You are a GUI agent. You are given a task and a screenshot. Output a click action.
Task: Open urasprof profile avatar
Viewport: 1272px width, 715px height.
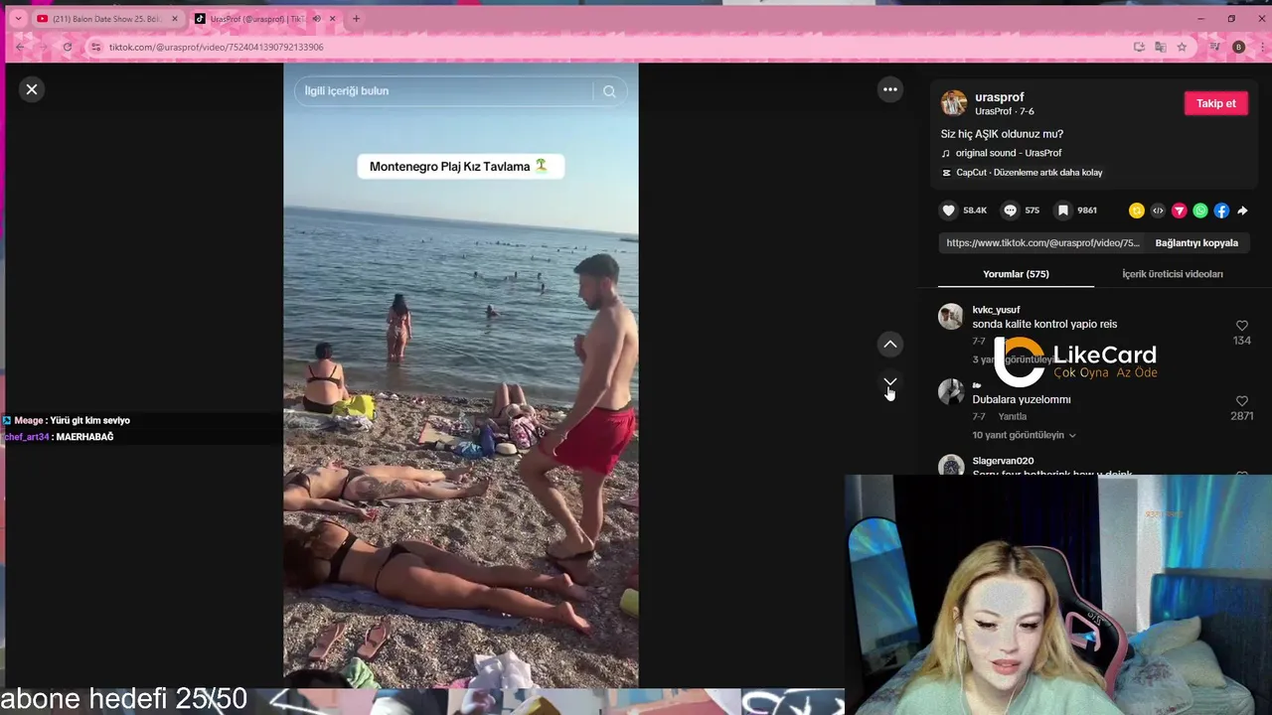click(954, 103)
